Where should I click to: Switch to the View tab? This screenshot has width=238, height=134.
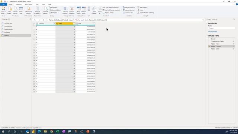coord(37,4)
